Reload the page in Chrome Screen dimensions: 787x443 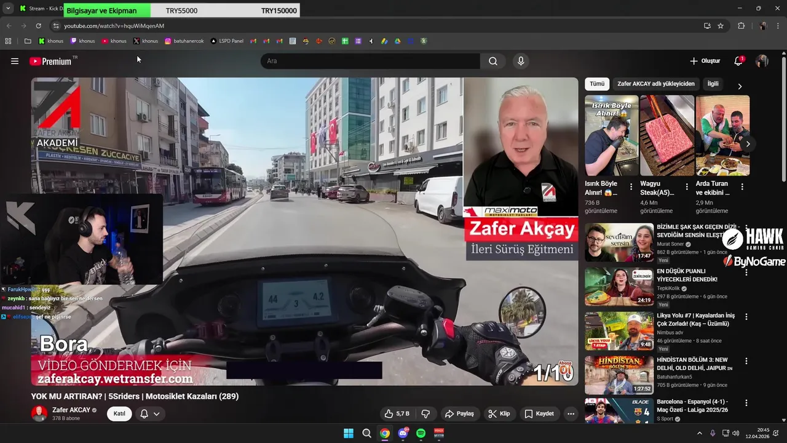(x=38, y=26)
